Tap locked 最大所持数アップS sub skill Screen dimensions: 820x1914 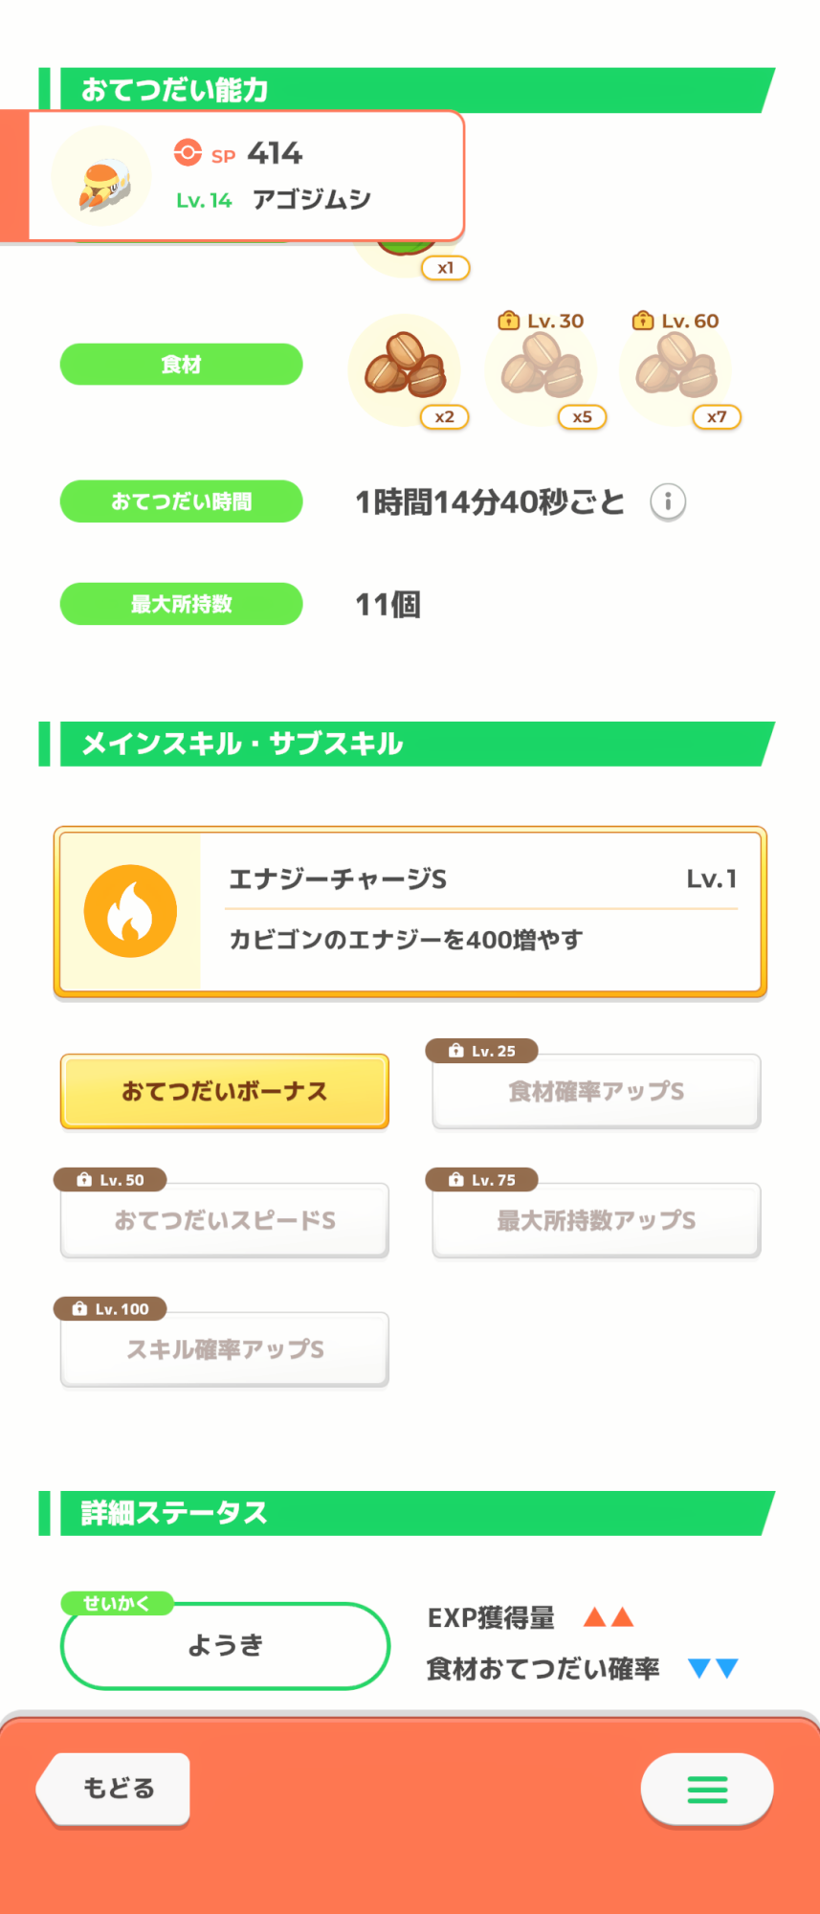(x=596, y=1220)
